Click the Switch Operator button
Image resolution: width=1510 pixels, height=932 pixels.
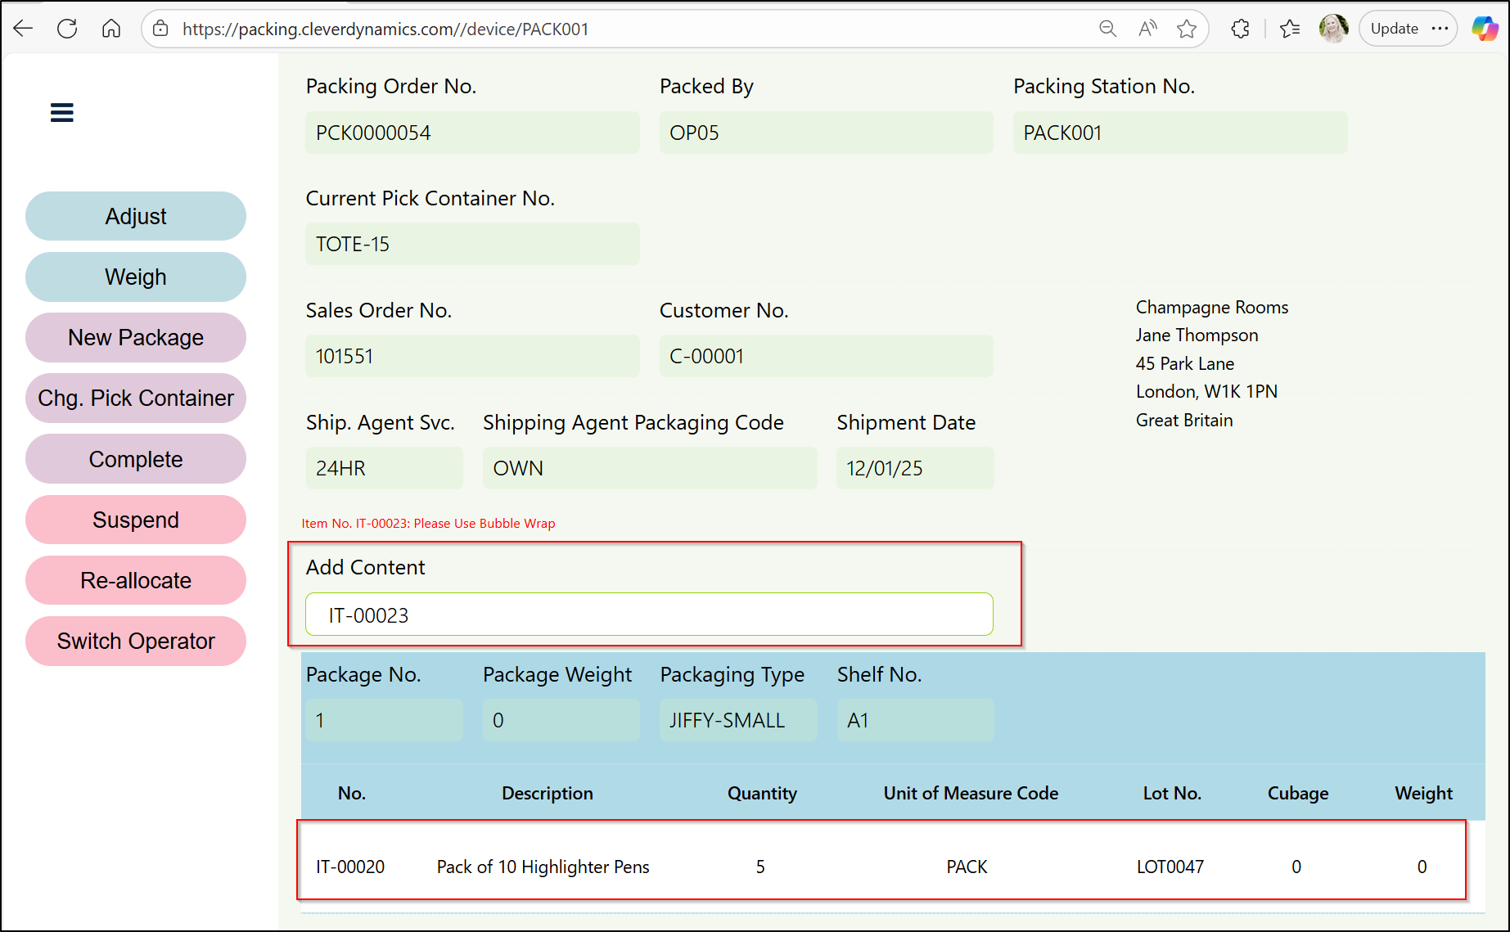[x=136, y=641]
